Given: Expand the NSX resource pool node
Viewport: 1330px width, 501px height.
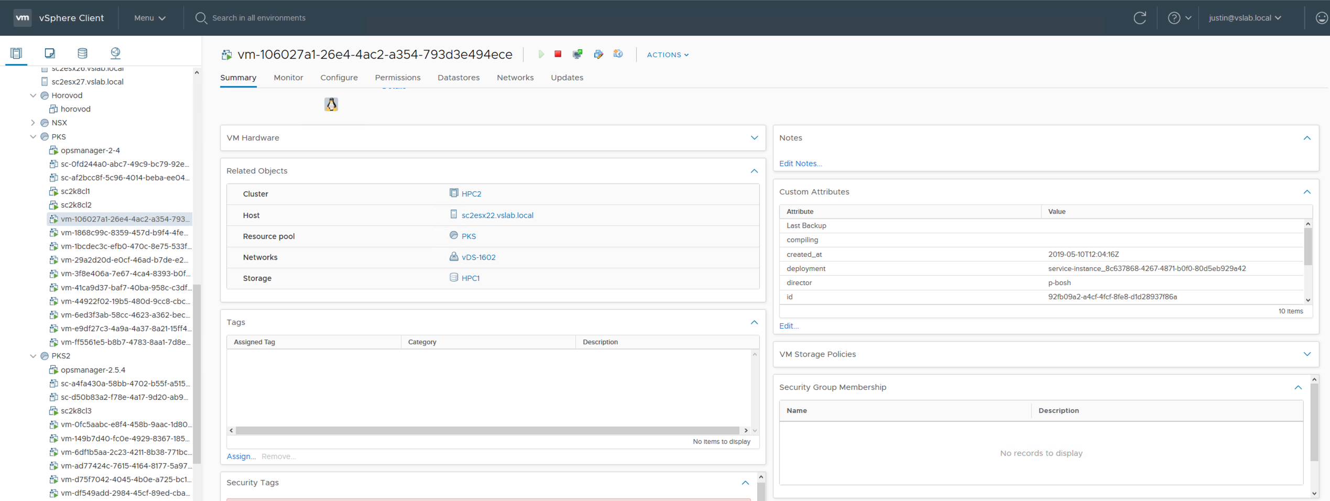Looking at the screenshot, I should (x=33, y=123).
